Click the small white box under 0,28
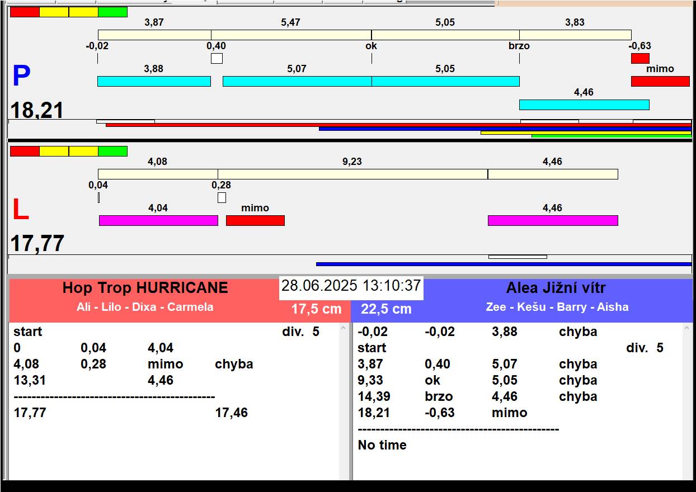The height and width of the screenshot is (492, 696). [222, 197]
